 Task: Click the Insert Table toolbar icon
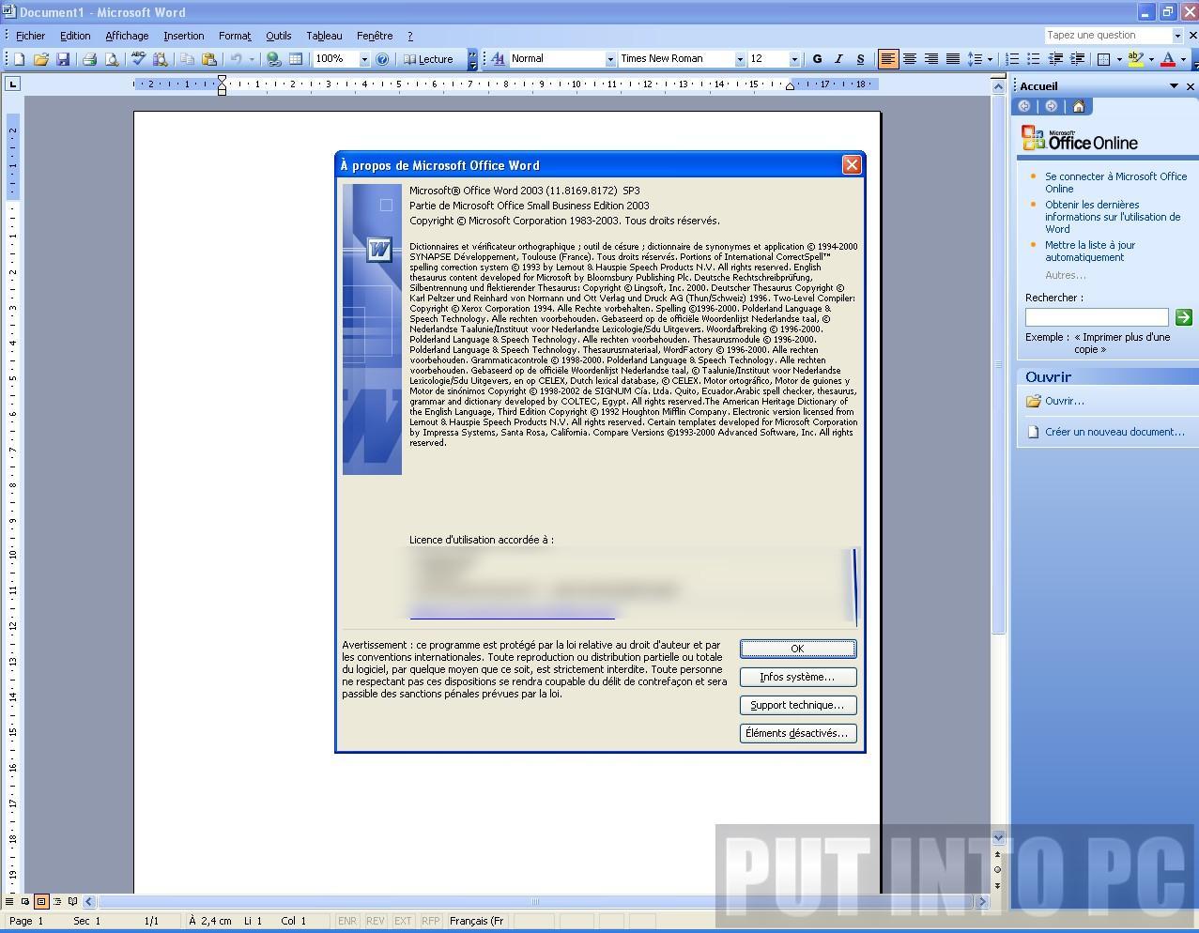point(296,59)
